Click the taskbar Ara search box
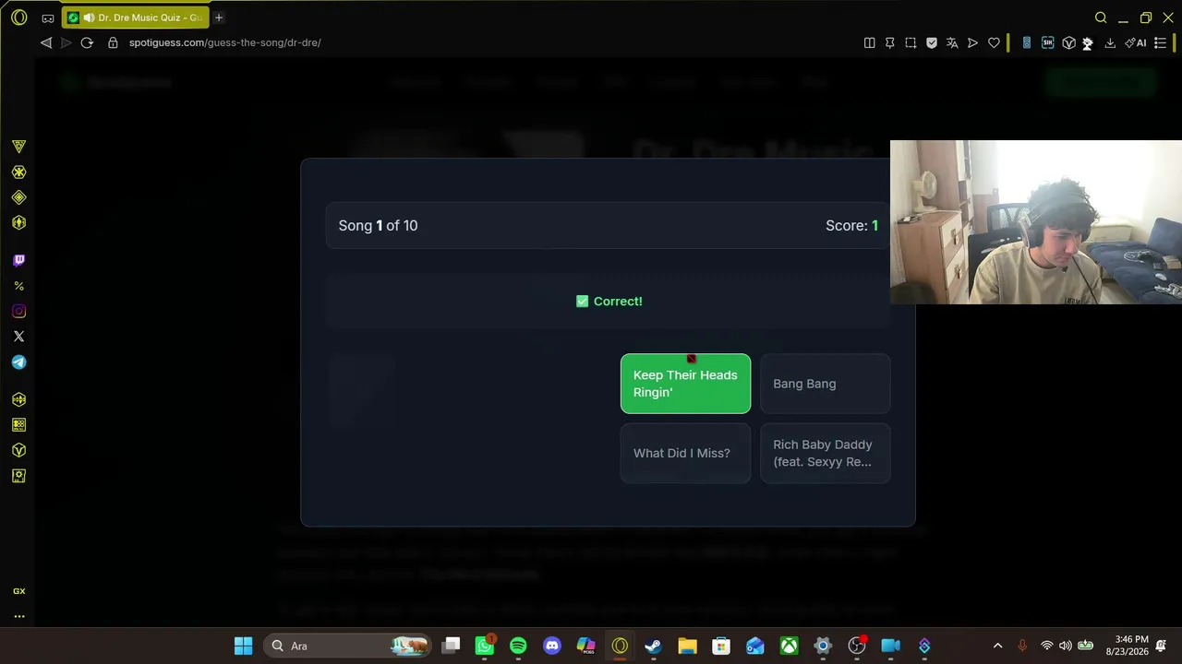The width and height of the screenshot is (1182, 664). tap(347, 646)
